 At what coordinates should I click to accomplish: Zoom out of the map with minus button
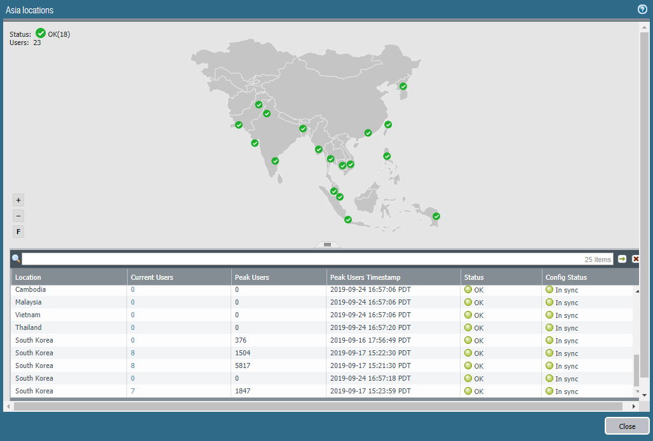18,216
